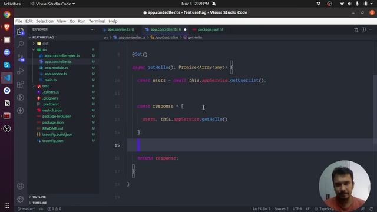
Task: Click the LF end-of-line status item
Action: [x=307, y=209]
